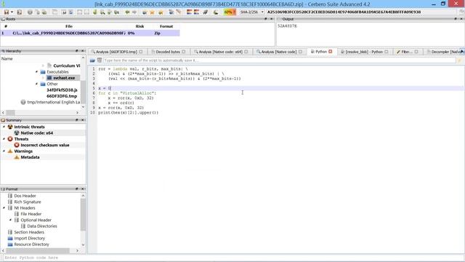Float the Output panel

[456, 19]
